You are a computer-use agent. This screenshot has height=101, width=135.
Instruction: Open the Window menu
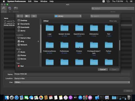tap(44, 1)
